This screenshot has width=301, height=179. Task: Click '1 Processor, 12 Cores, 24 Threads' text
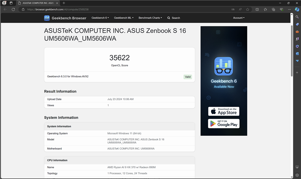[x=127, y=173]
